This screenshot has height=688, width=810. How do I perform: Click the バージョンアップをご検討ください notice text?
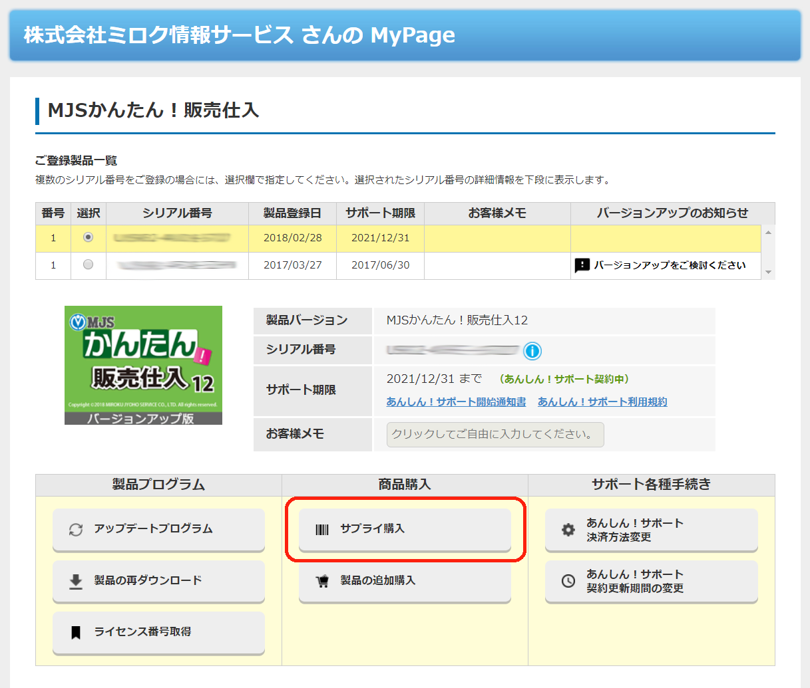click(x=670, y=265)
